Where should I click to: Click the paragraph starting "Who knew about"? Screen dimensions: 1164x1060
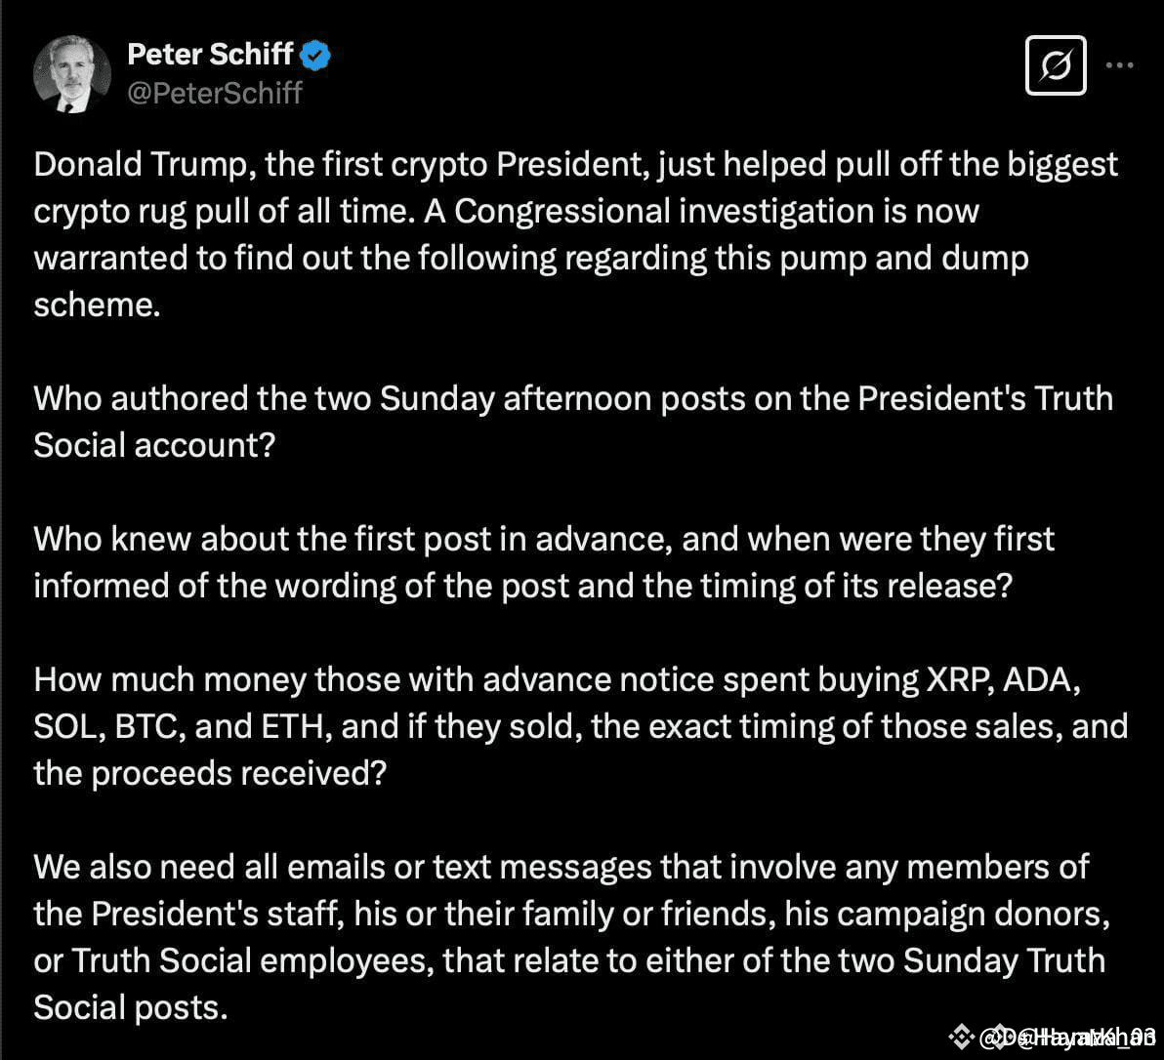543,562
